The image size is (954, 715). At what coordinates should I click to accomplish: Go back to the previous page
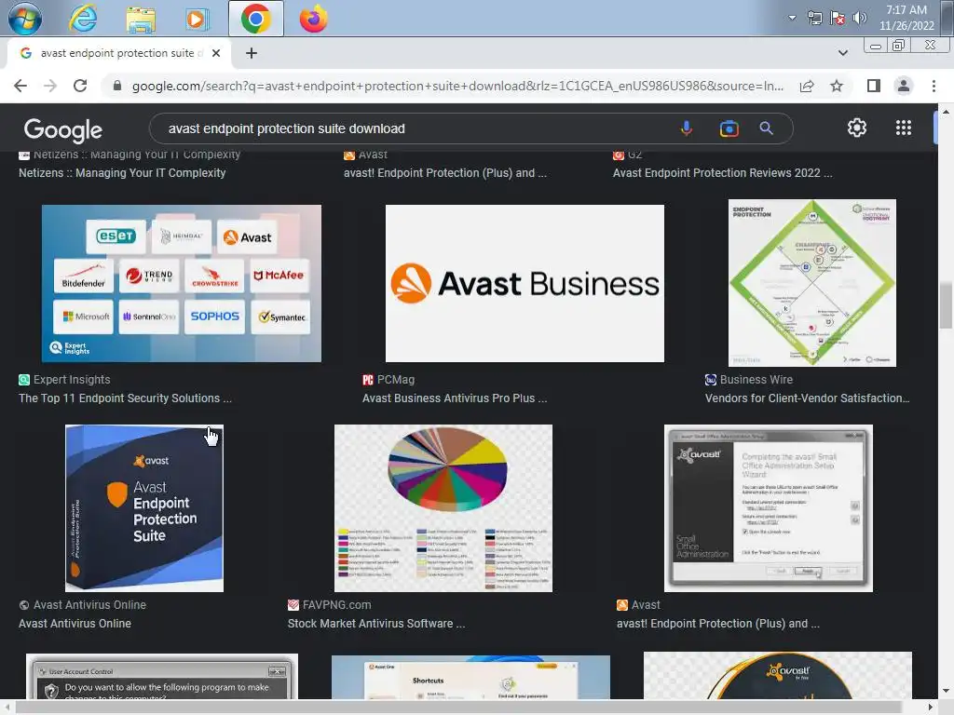[20, 86]
